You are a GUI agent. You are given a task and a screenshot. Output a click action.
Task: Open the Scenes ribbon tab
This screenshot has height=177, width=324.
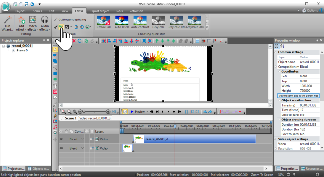37,11
